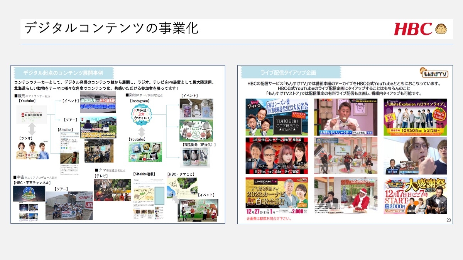Screen dimensions: 463x260
Task: Select the sentence beginning 「もんすけTVストア」では
Action: pos(344,94)
